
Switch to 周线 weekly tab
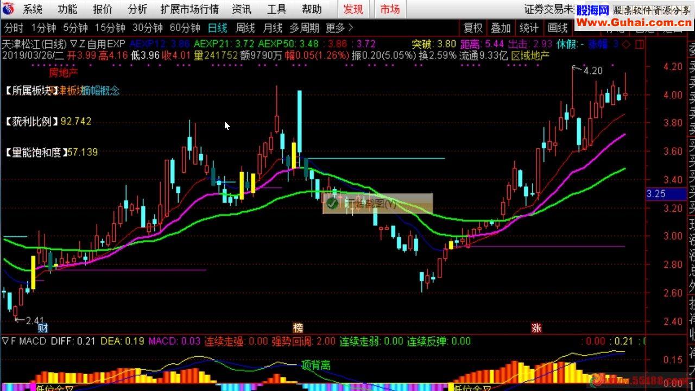click(x=245, y=28)
